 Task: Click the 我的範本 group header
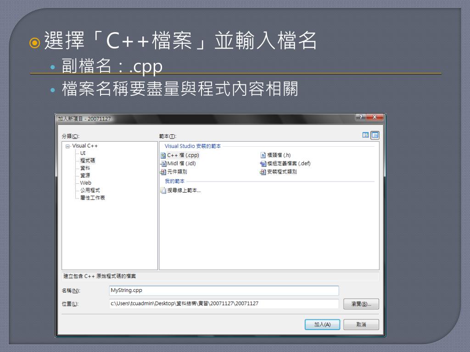tap(175, 181)
